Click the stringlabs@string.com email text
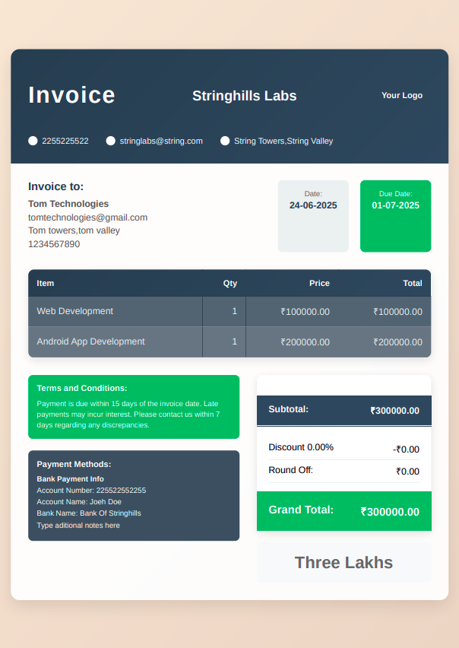This screenshot has height=648, width=459. point(161,141)
